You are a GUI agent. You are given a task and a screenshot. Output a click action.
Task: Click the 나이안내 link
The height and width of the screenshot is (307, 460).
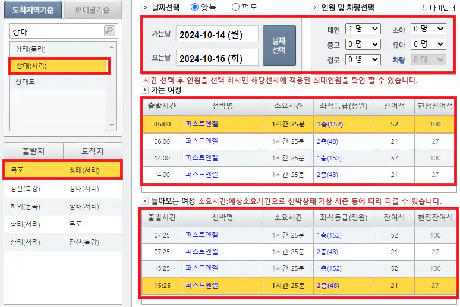point(442,8)
